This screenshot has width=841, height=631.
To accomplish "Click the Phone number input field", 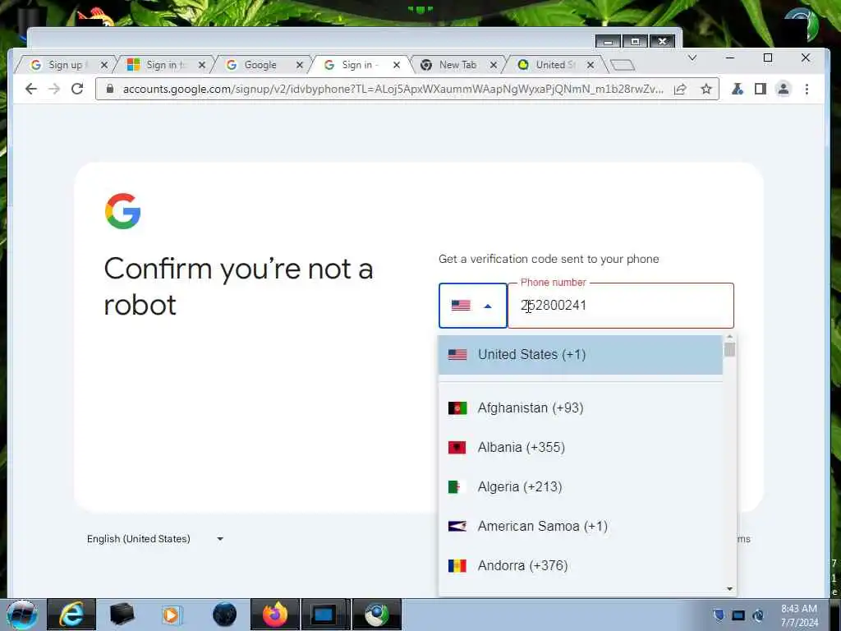I will pos(621,306).
